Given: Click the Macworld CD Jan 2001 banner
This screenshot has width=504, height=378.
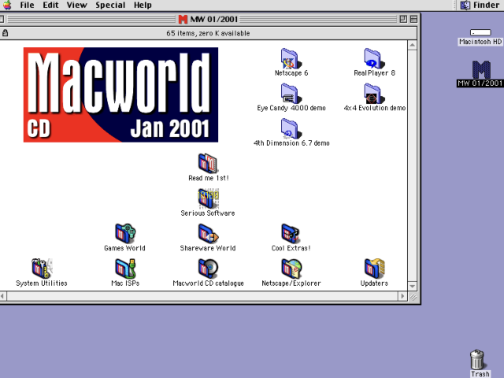Looking at the screenshot, I should pyautogui.click(x=120, y=94).
